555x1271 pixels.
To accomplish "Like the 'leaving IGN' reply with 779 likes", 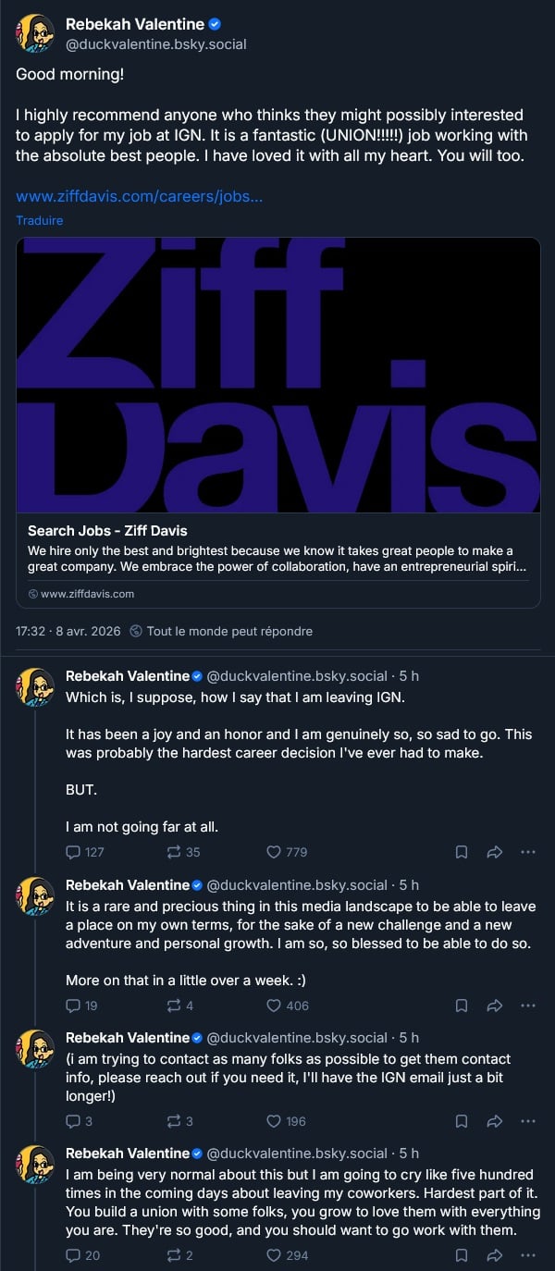I will tap(274, 852).
